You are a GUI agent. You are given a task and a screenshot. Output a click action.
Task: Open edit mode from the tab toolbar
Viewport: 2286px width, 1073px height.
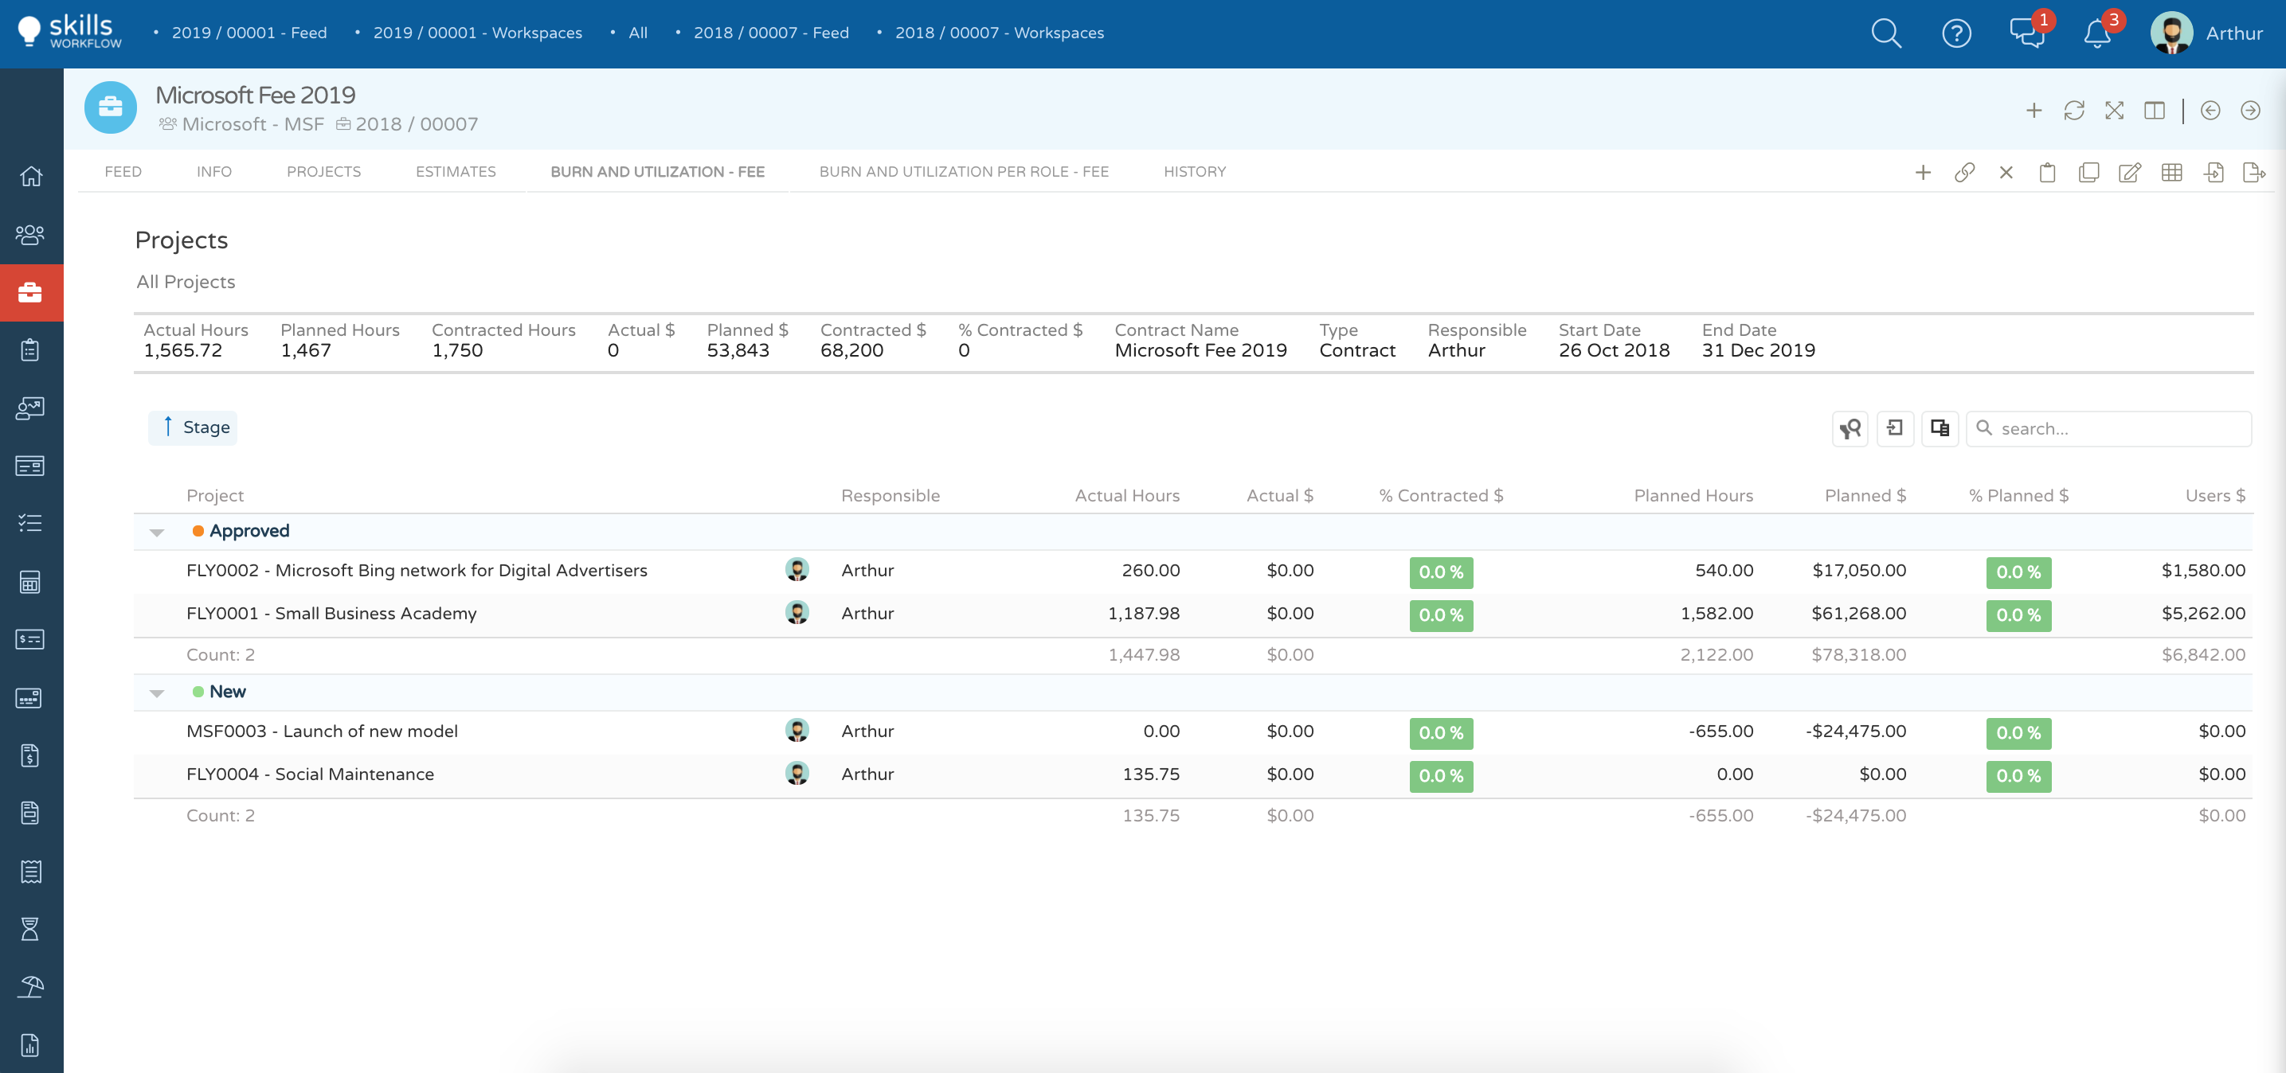tap(2129, 172)
